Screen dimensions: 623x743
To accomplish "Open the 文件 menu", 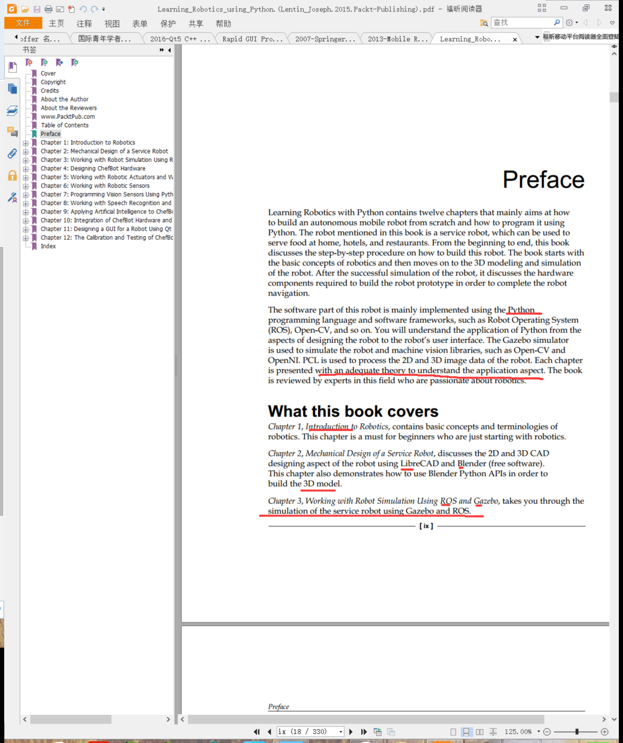I will (23, 23).
